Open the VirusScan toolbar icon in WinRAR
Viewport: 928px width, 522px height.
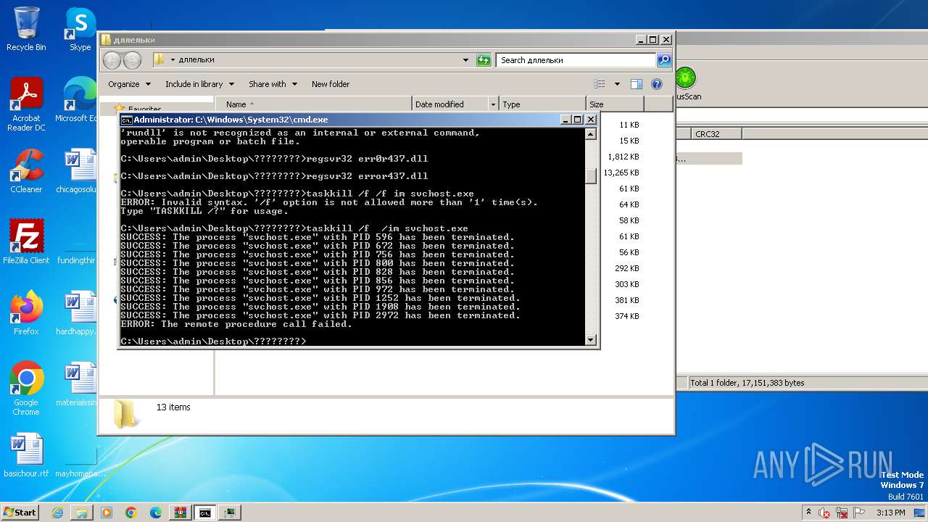[x=686, y=84]
